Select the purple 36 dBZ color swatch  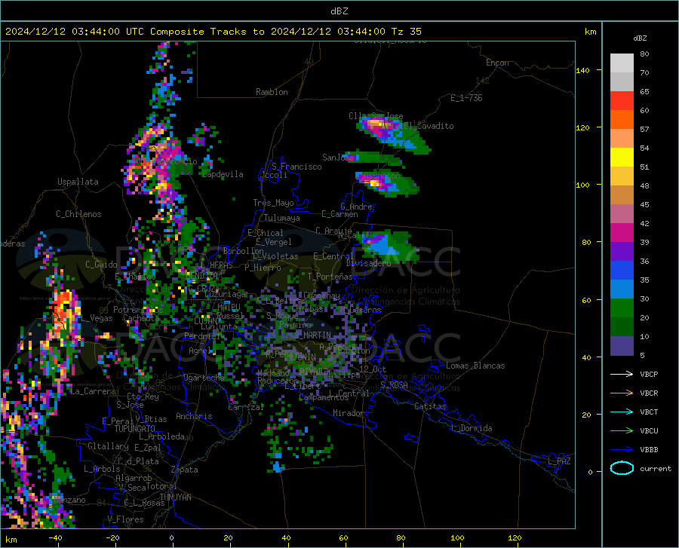click(622, 252)
